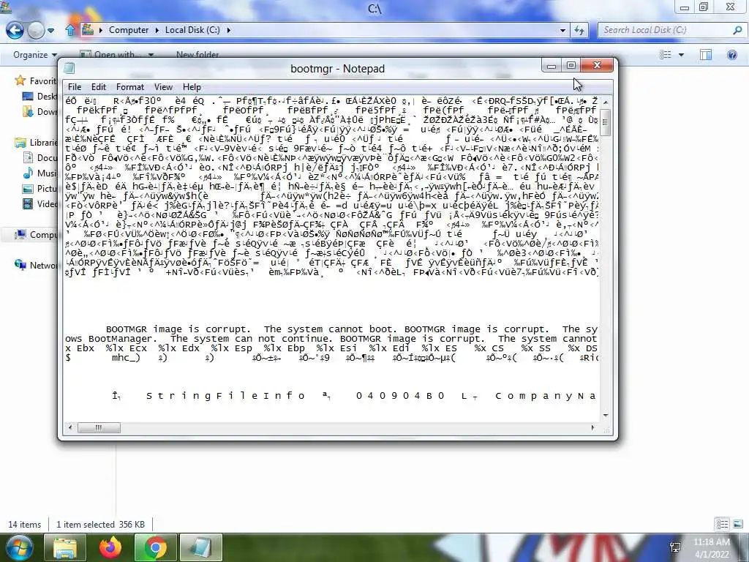This screenshot has width=749, height=562.
Task: Open the Notepad Help menu
Action: [x=192, y=87]
